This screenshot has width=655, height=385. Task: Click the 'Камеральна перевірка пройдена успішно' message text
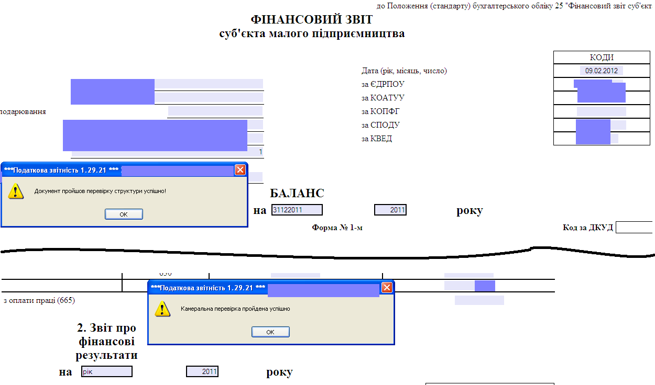pyautogui.click(x=235, y=309)
